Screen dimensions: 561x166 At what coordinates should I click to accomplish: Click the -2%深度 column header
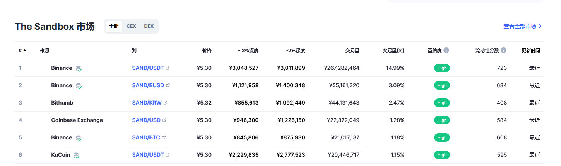point(296,50)
